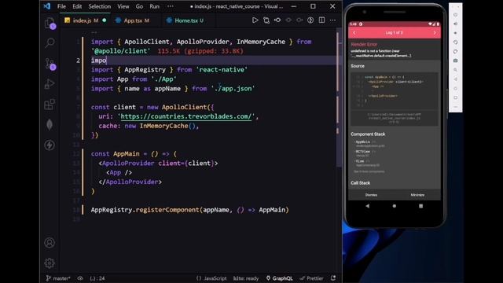Viewport: 503px width, 283px height.
Task: Open the Accounts menu icon
Action: tap(50, 243)
